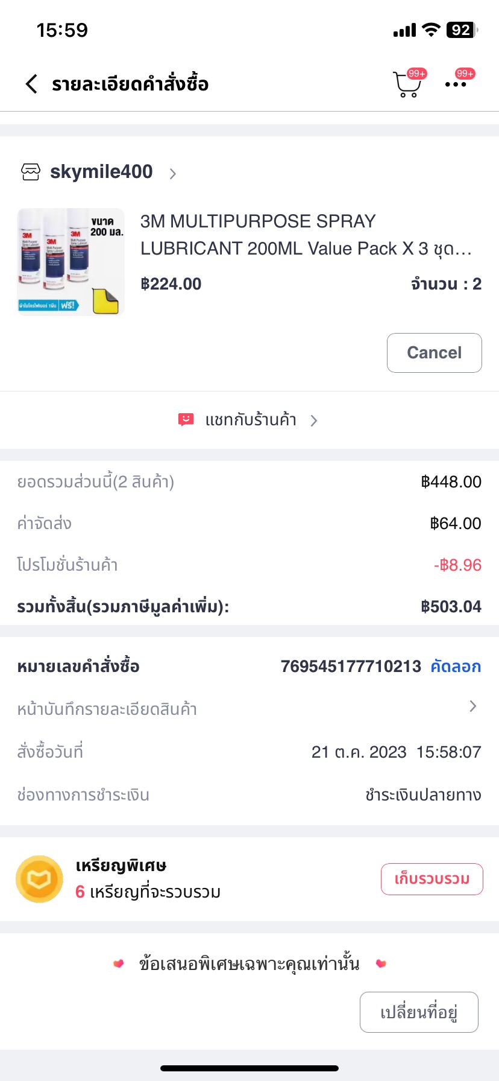Image resolution: width=499 pixels, height=1081 pixels.
Task: Tap the skymile400 store icon
Action: tap(31, 173)
